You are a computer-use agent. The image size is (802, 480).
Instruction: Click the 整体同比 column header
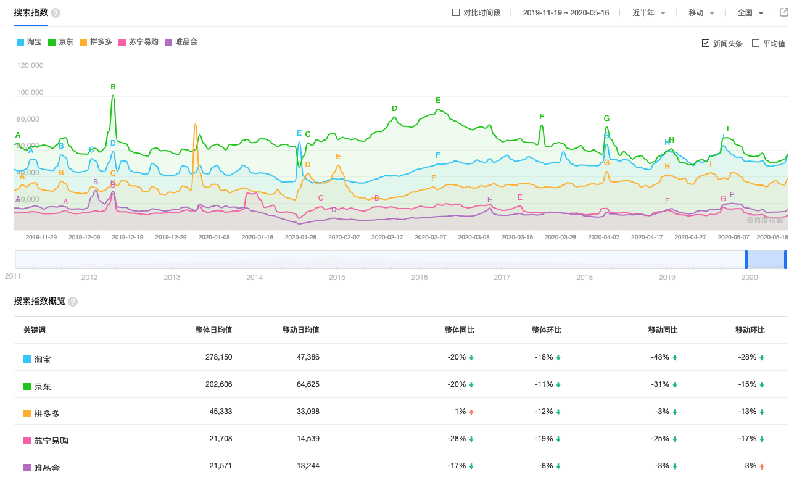(x=460, y=330)
